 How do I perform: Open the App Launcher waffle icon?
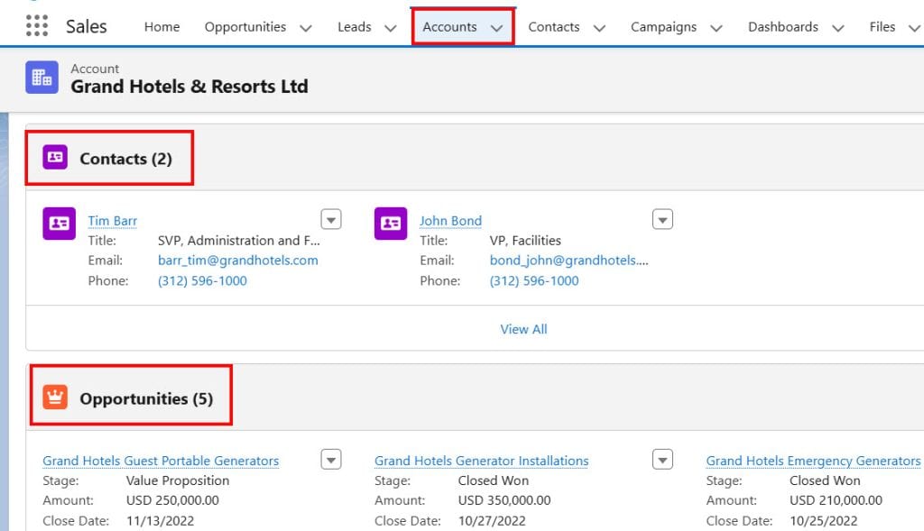37,26
